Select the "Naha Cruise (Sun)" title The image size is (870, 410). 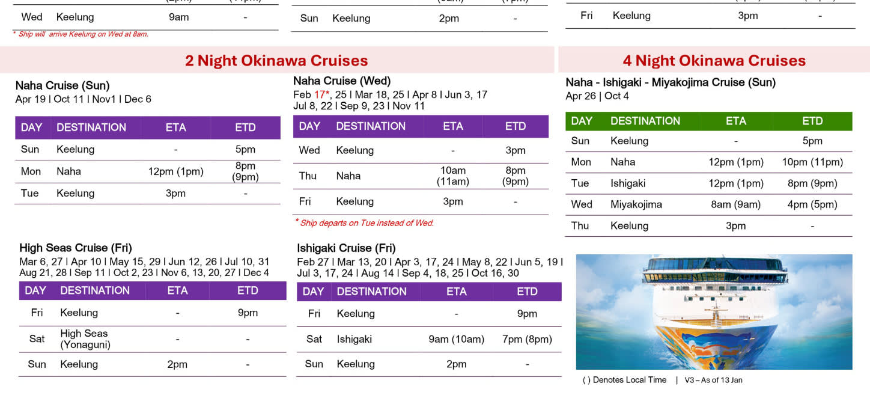[62, 85]
